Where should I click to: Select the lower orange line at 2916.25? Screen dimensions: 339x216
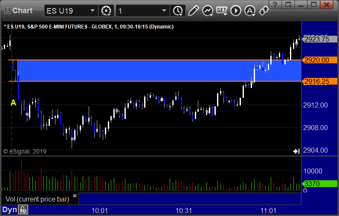(x=155, y=81)
